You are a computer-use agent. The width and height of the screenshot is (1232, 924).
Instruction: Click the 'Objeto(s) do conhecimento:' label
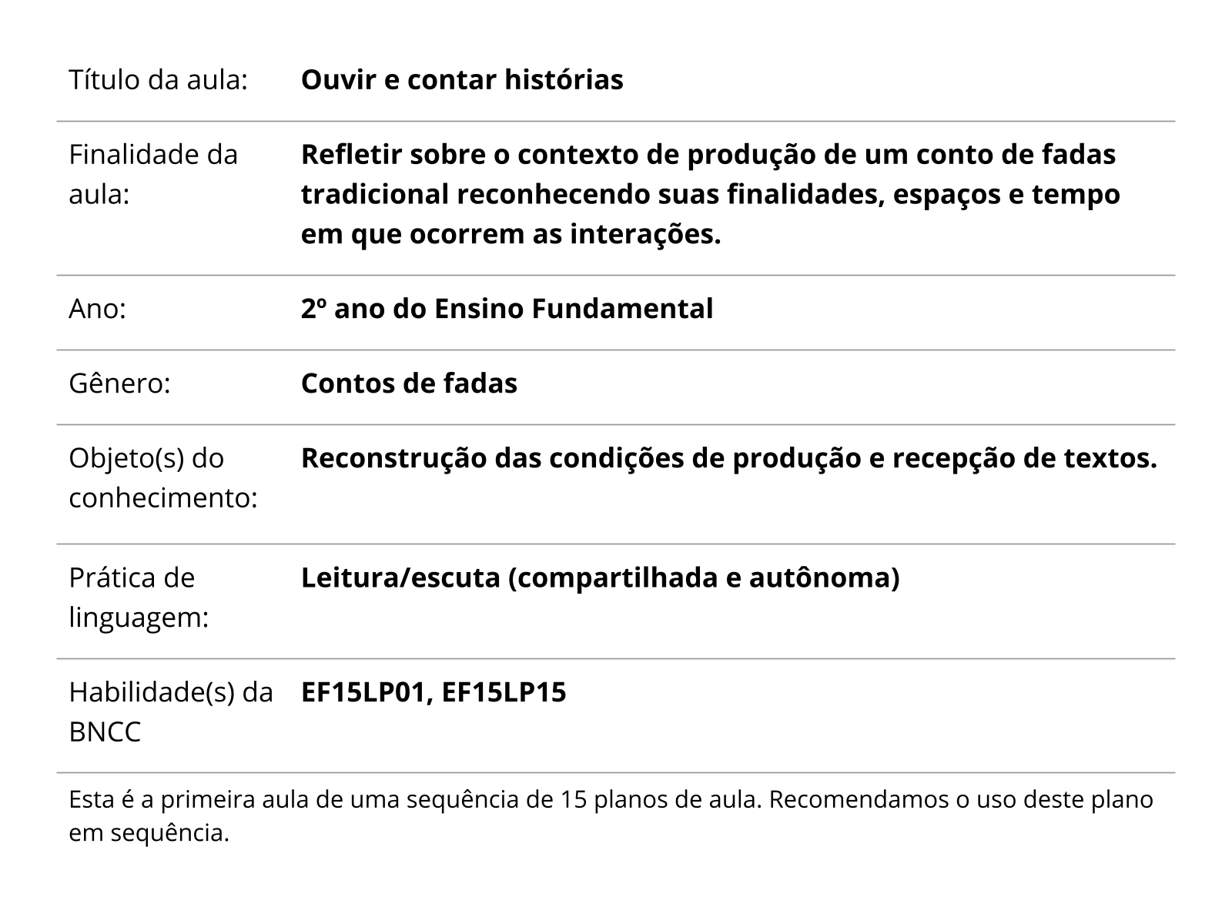point(162,478)
